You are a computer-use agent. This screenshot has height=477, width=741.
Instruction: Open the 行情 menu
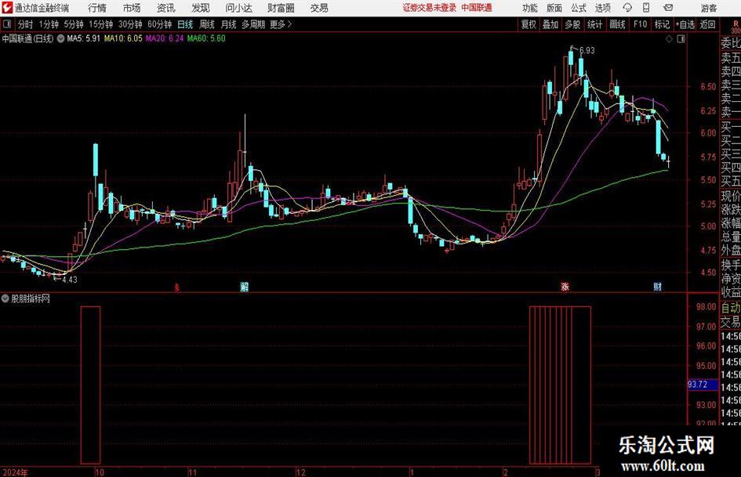coord(97,8)
